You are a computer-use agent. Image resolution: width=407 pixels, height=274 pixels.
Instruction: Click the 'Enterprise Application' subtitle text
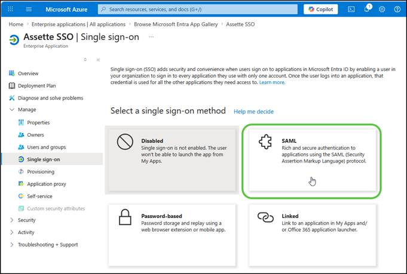click(45, 46)
